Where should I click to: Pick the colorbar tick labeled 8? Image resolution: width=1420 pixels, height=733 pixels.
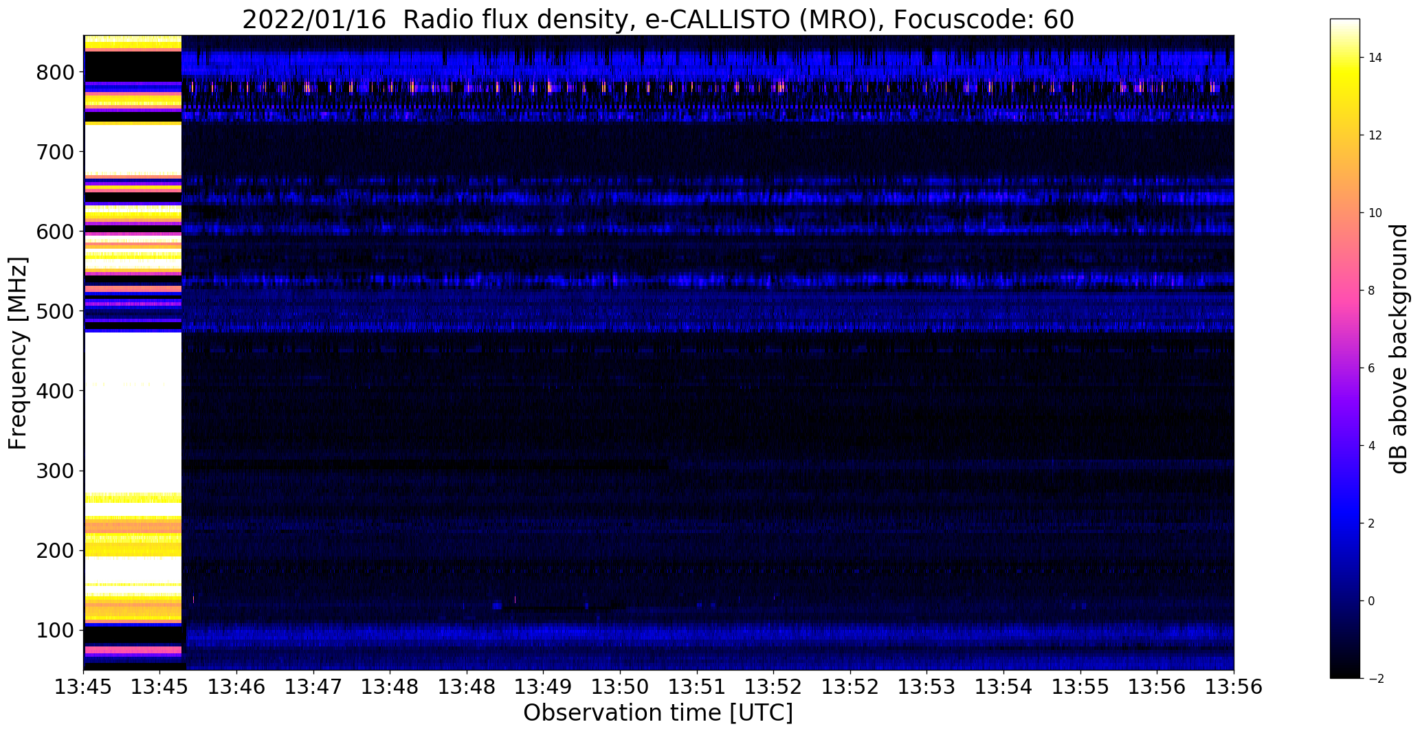(1372, 291)
